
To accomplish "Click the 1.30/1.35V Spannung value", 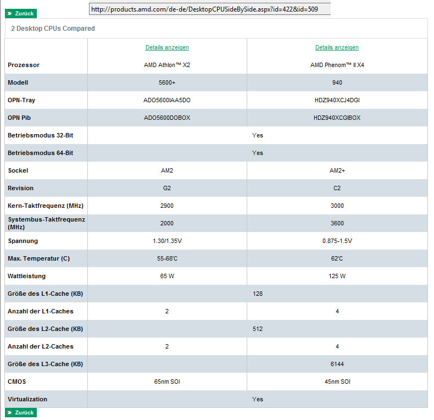I will click(x=167, y=241).
